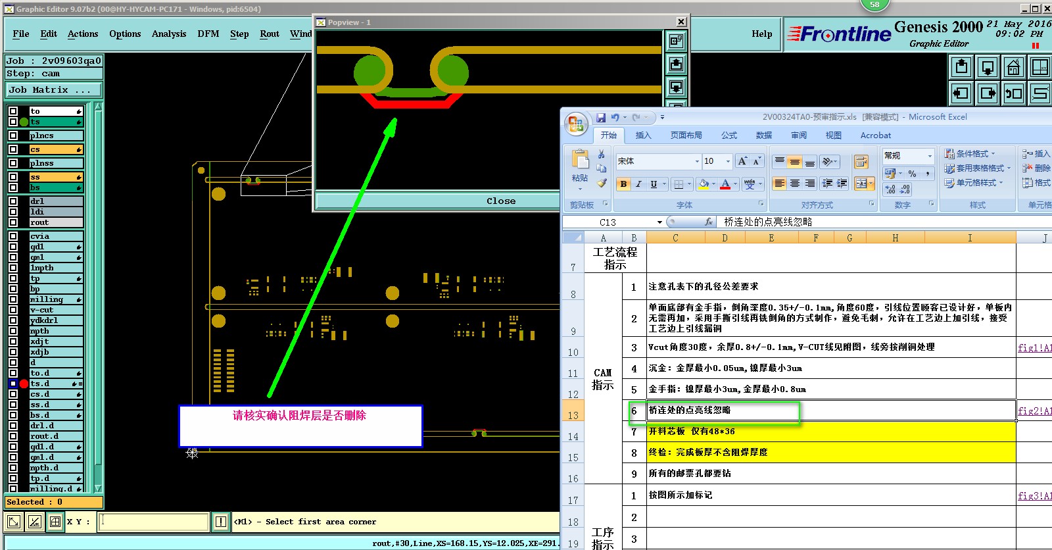1052x550 pixels.
Task: Expand the 条件格式 conditional formatting menu
Action: pyautogui.click(x=970, y=154)
